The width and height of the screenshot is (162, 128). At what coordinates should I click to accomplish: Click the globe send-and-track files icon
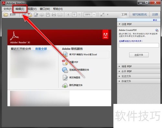coord(65,70)
